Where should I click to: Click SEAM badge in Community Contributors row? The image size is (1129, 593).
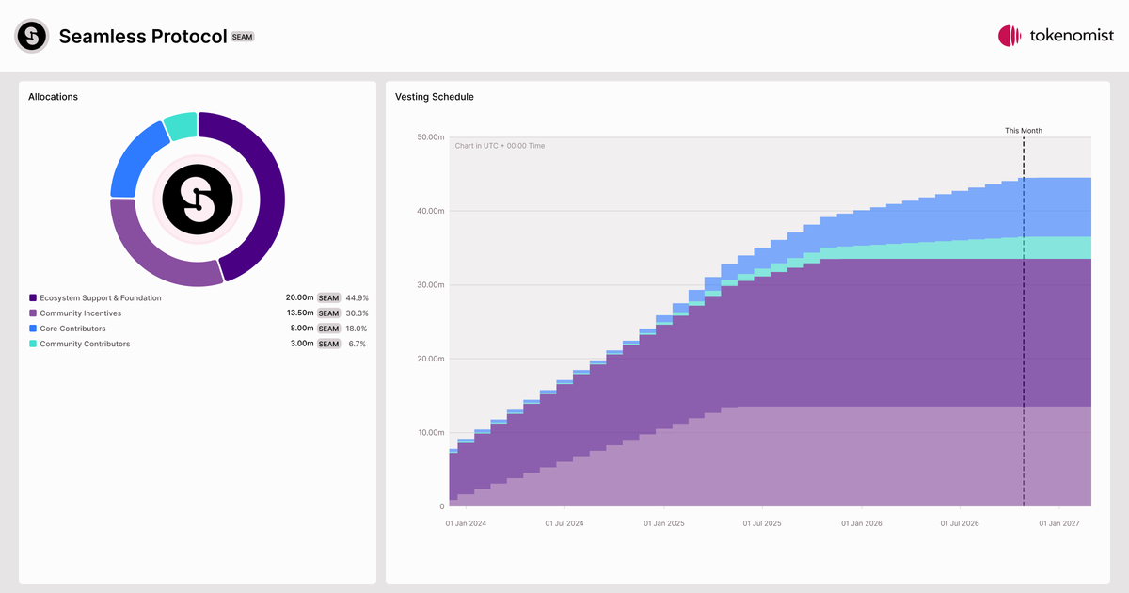point(328,344)
